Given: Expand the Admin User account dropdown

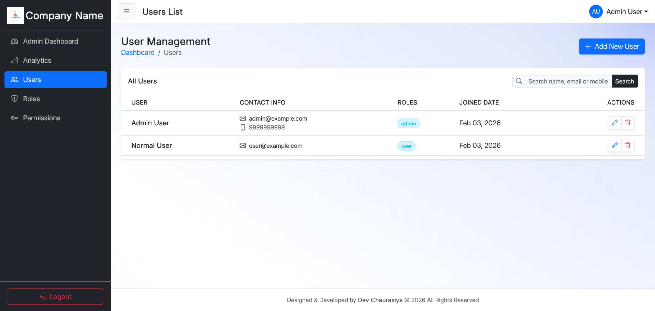Looking at the screenshot, I should click(x=627, y=12).
